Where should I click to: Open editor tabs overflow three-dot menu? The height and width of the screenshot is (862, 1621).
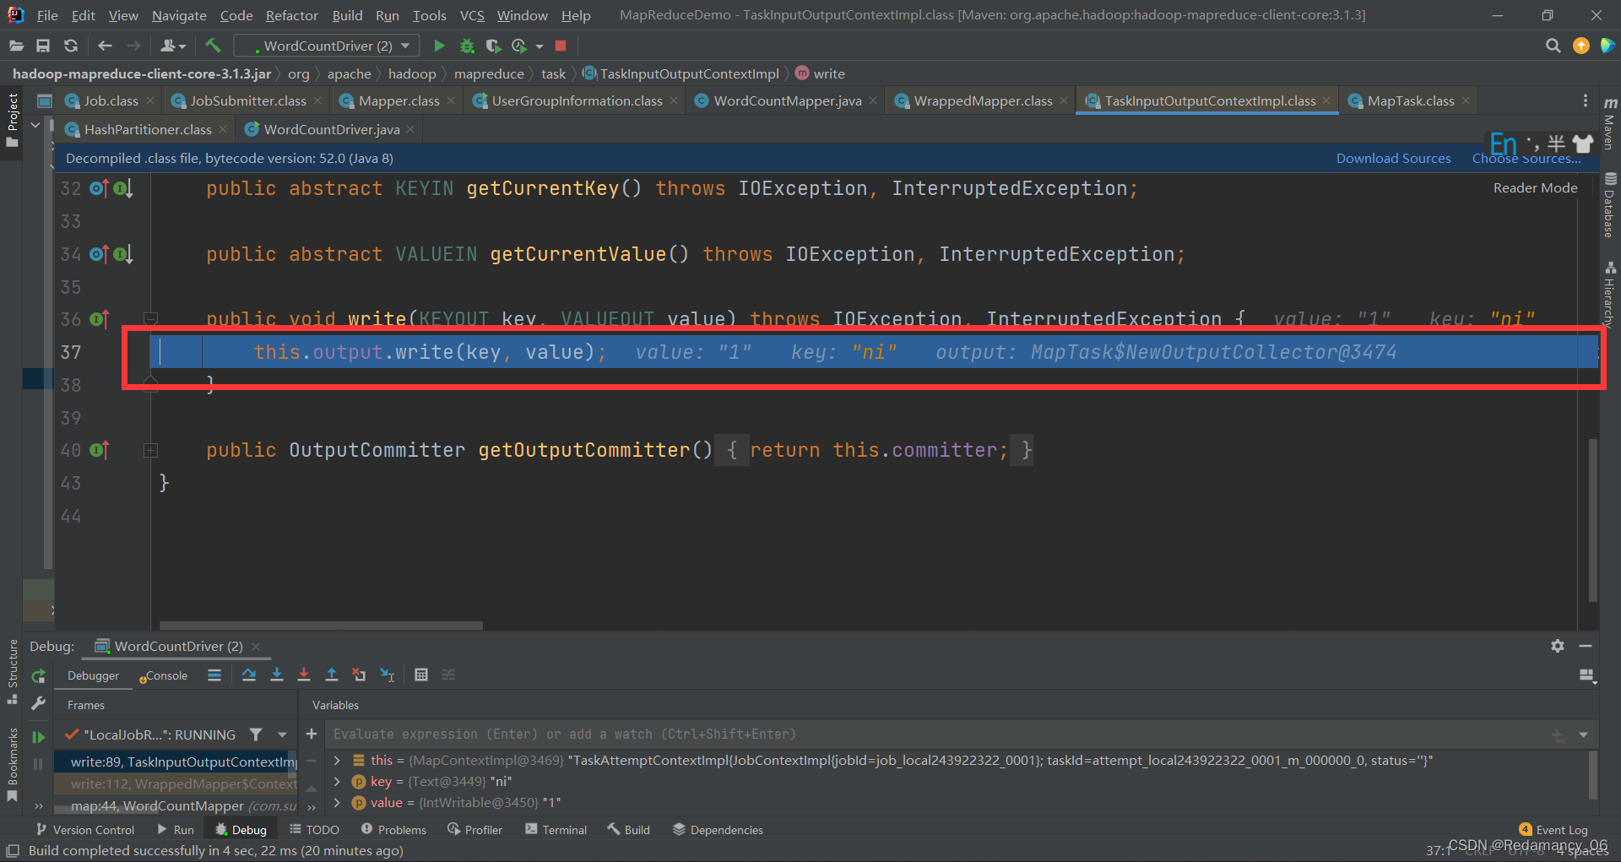click(1585, 100)
